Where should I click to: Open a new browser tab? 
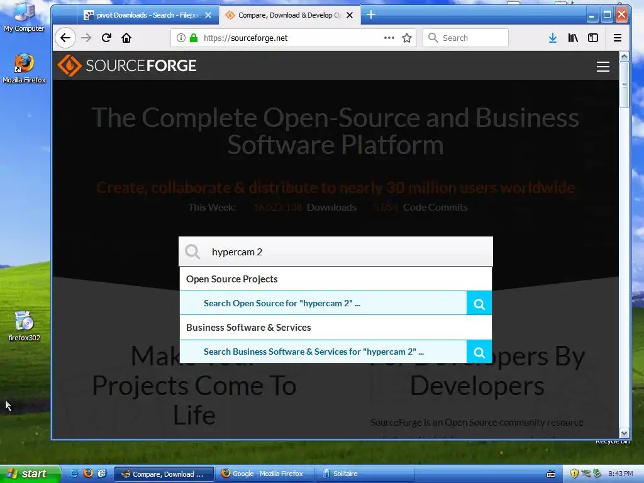[371, 15]
